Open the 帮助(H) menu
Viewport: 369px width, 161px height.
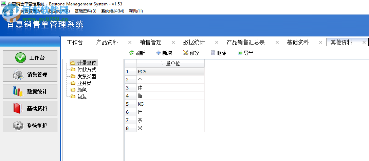136,11
